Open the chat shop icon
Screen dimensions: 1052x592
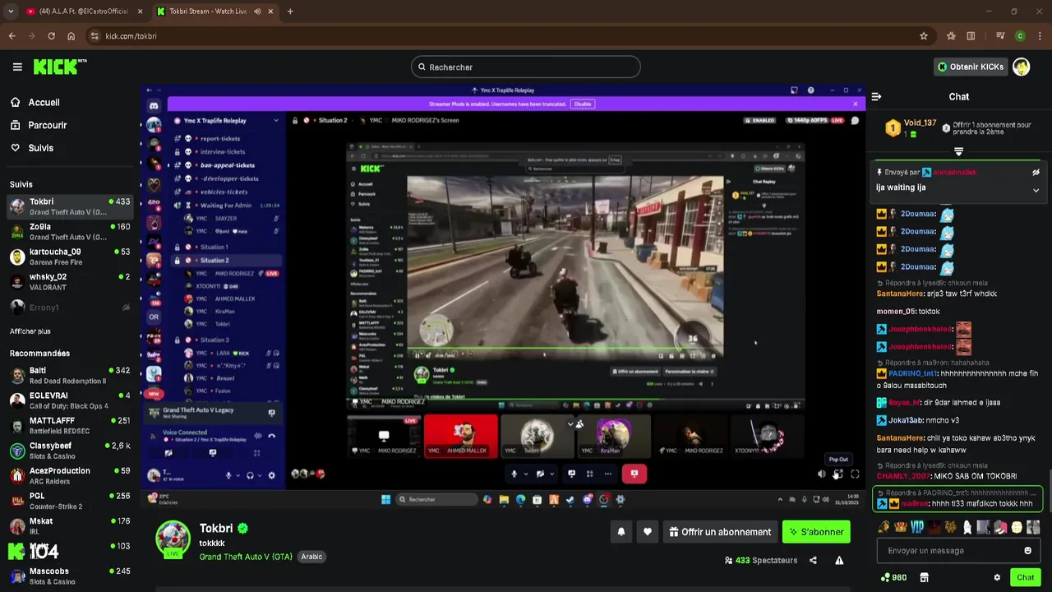click(x=924, y=577)
